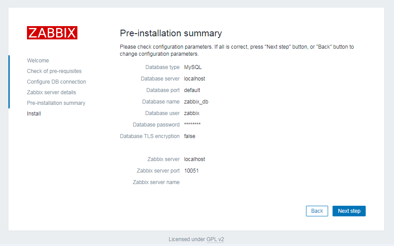Select Welcome in the setup sidebar
Viewport: 394px width, 246px height.
pos(38,61)
